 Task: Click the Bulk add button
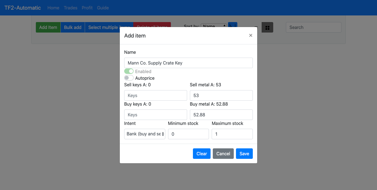73,27
